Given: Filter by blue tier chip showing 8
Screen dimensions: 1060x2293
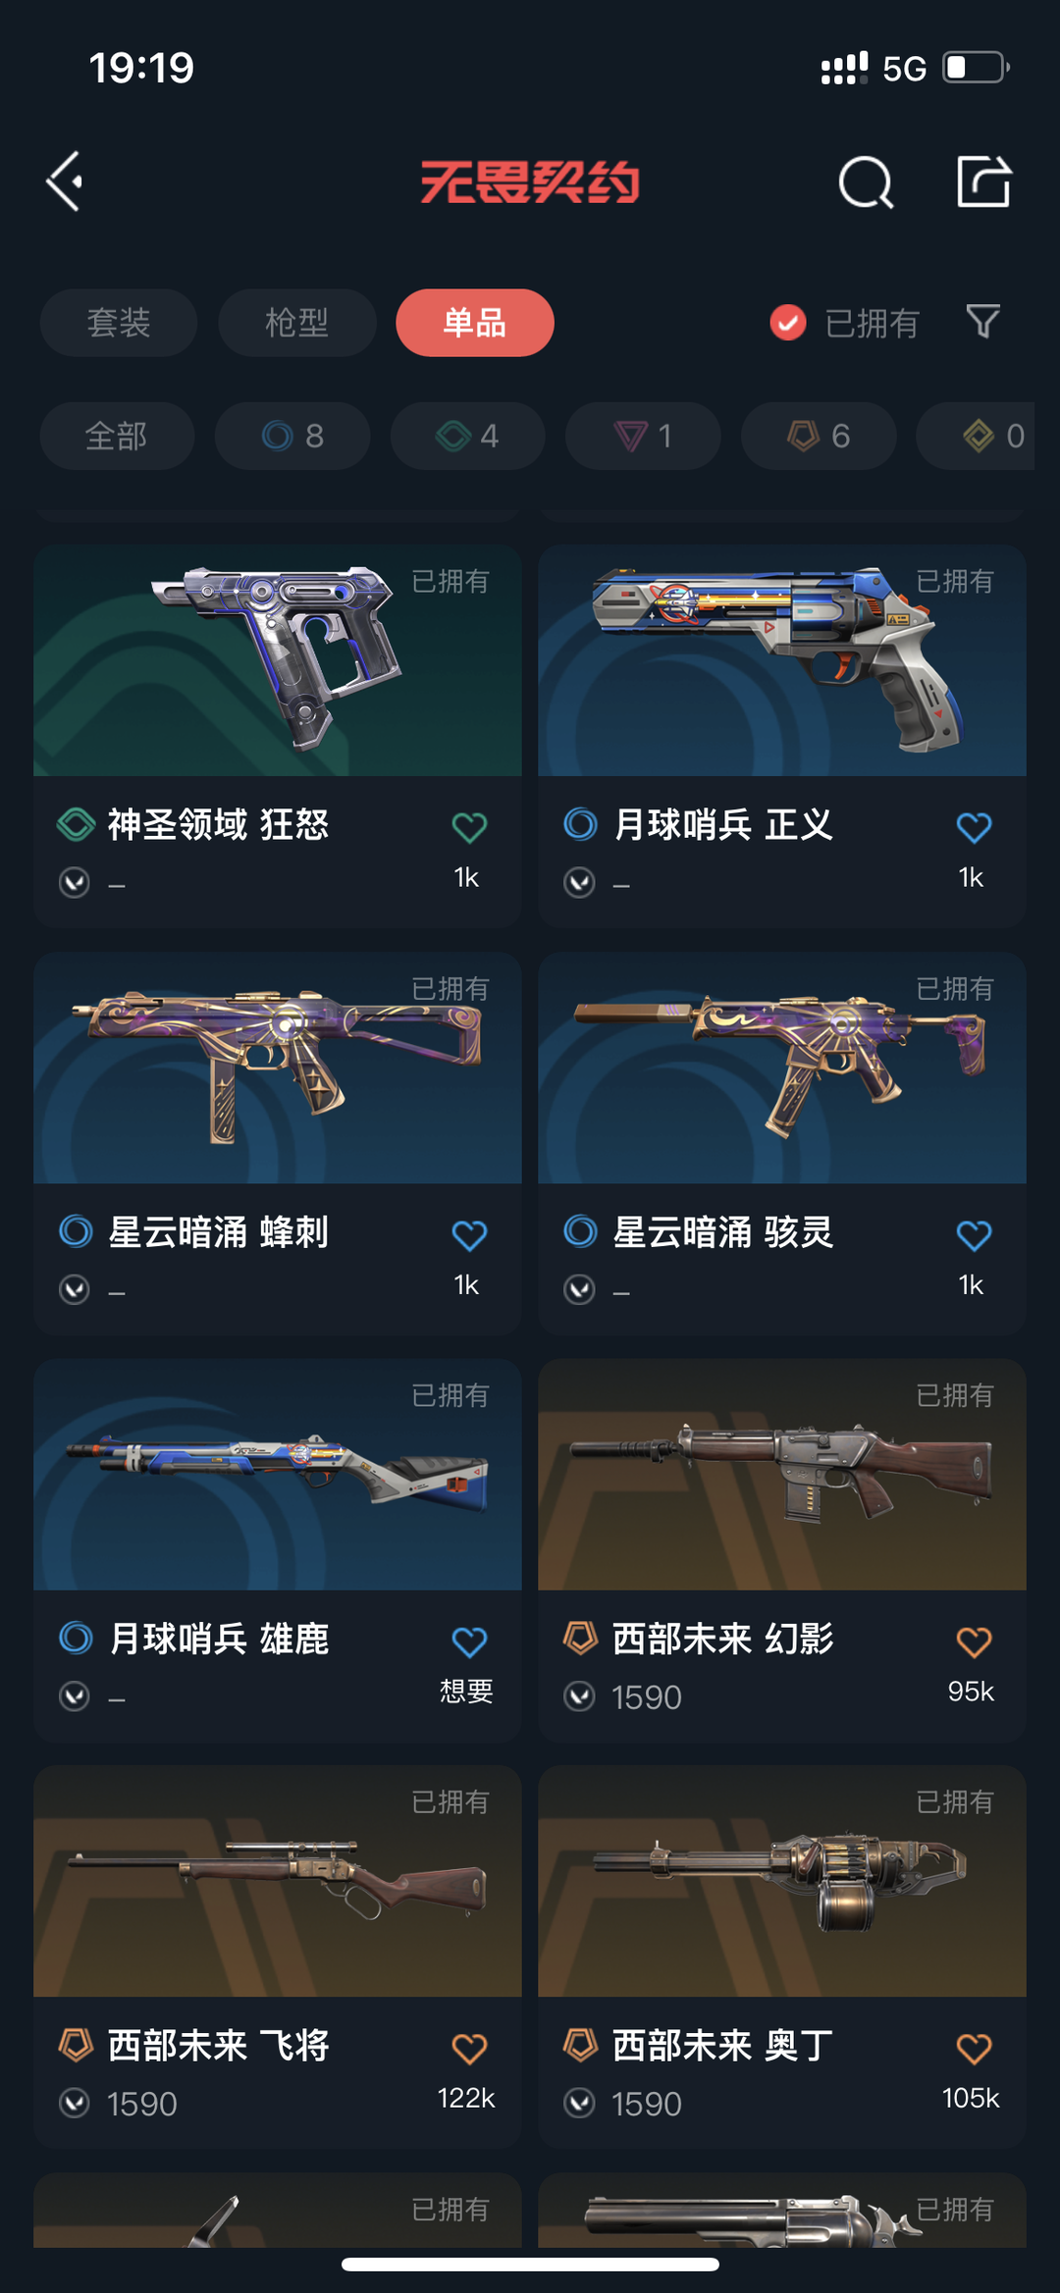Looking at the screenshot, I should (292, 436).
